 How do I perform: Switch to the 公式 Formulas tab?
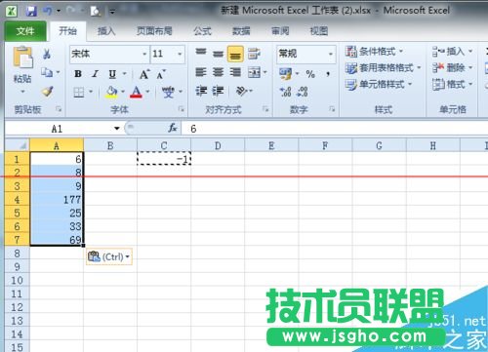pos(202,31)
